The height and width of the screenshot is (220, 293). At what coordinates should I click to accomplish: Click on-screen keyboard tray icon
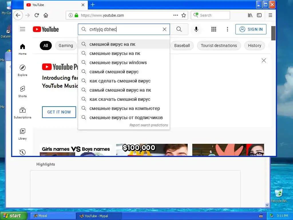[x=261, y=216]
